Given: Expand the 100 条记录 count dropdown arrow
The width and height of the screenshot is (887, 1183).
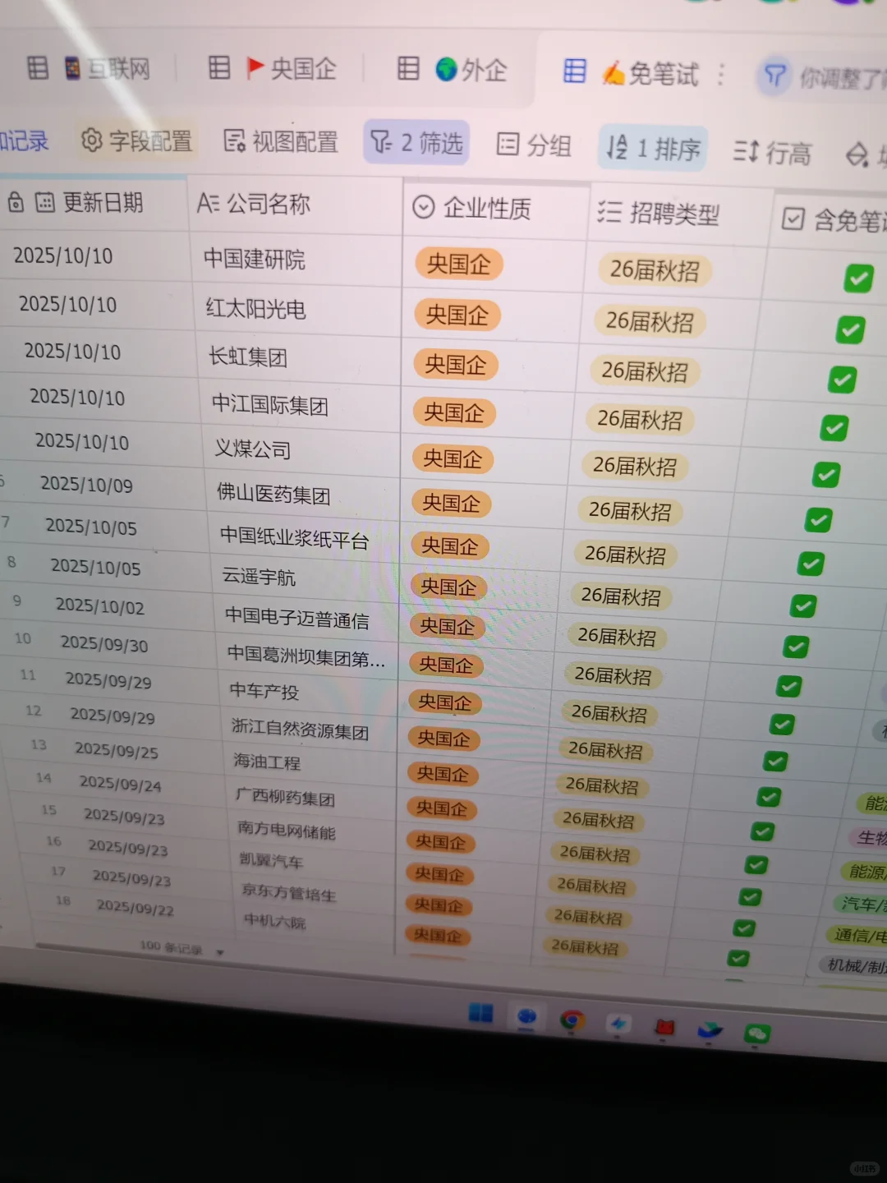Looking at the screenshot, I should click(220, 952).
